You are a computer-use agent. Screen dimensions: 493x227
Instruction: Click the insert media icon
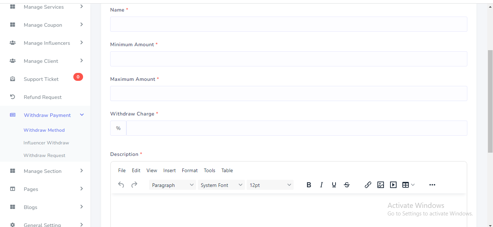tap(393, 185)
